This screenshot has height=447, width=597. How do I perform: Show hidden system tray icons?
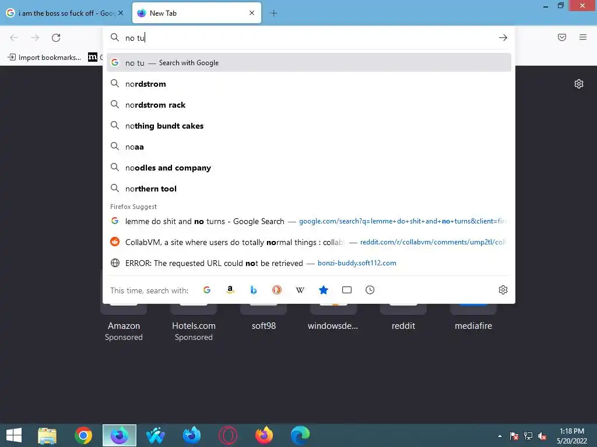(x=500, y=436)
